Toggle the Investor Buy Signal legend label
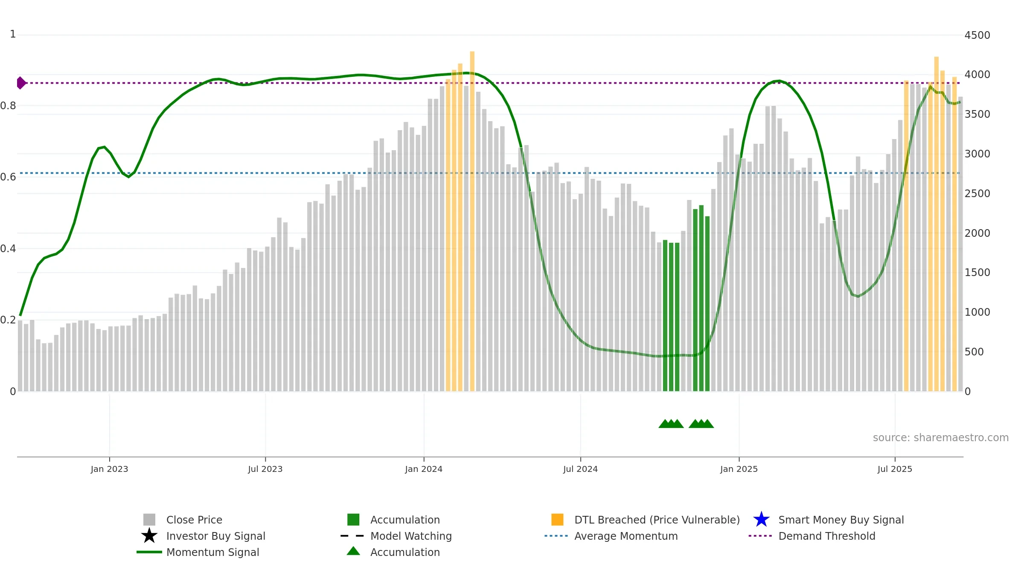This screenshot has height=576, width=1024. point(215,536)
